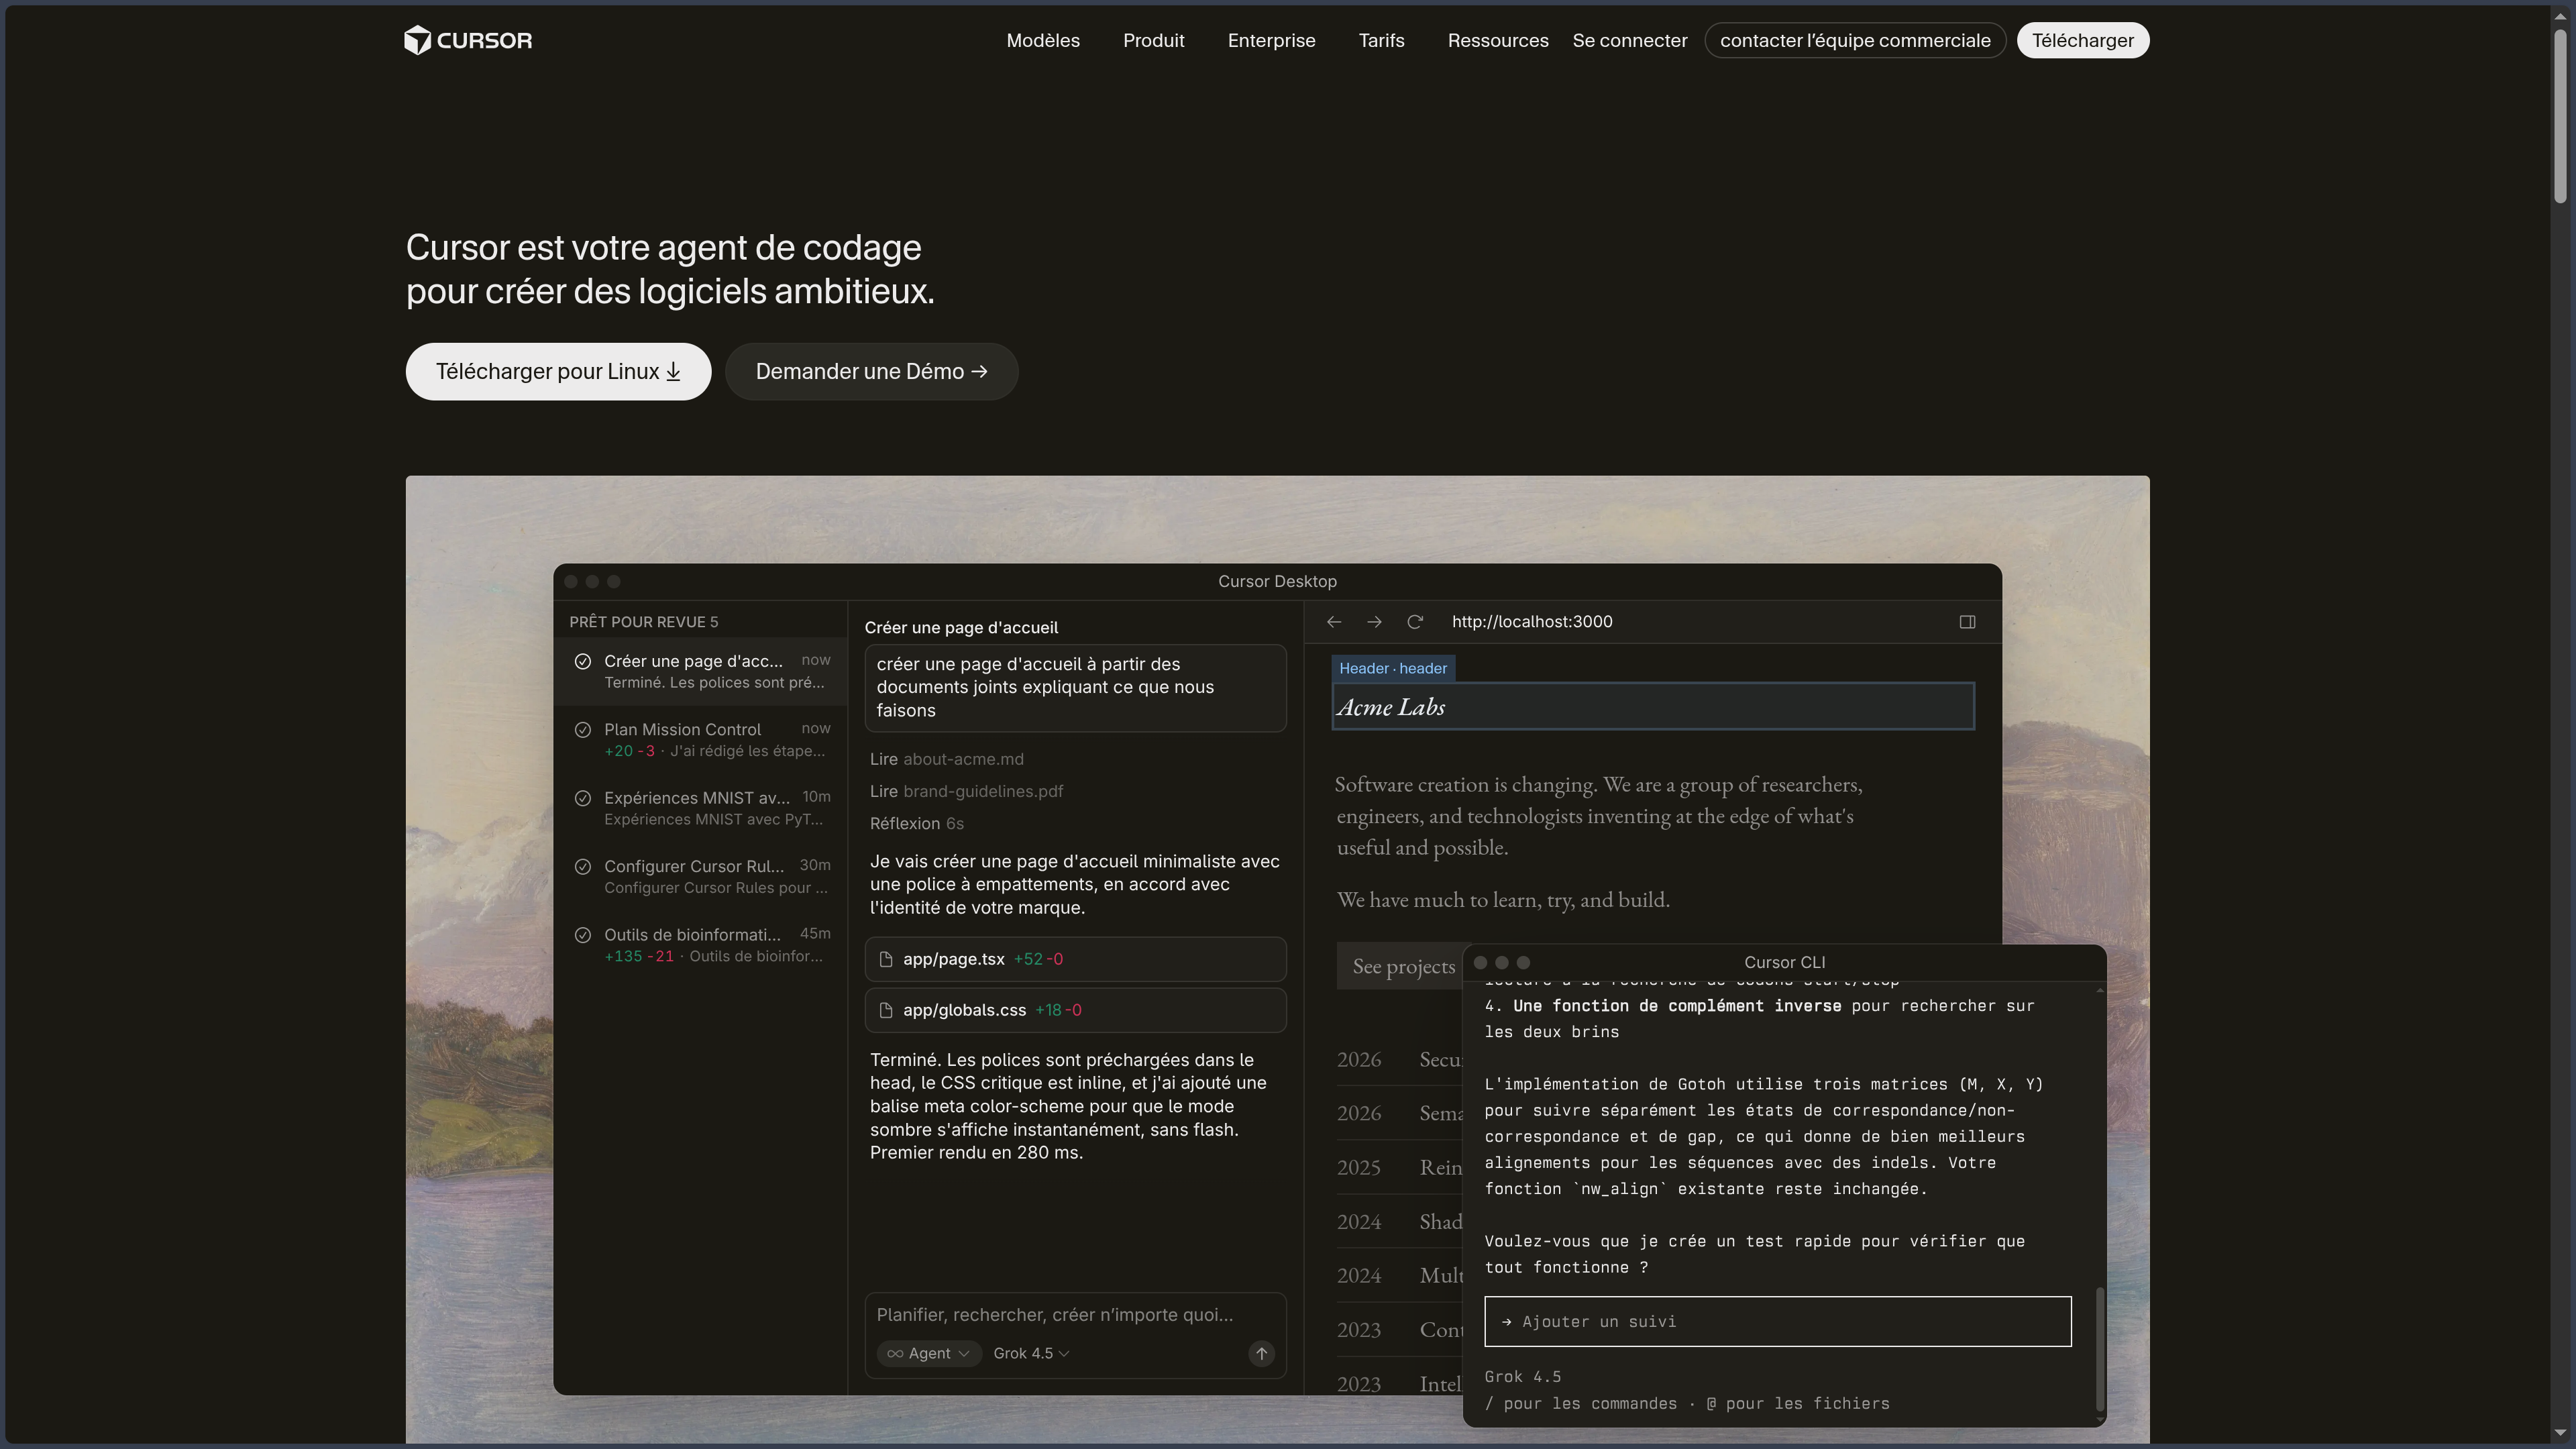
Task: Select the Outils de bioinformatique task row
Action: click(701, 945)
